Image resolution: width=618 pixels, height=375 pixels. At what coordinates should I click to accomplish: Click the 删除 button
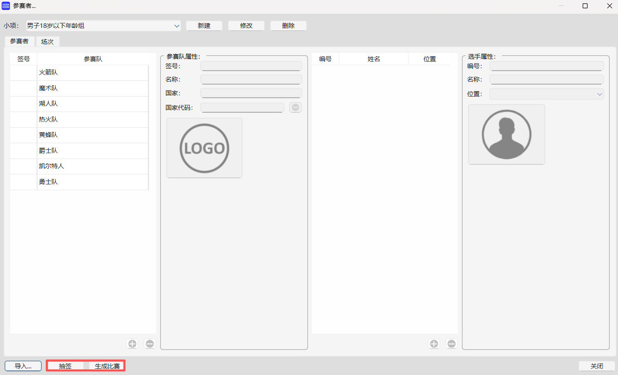[288, 25]
